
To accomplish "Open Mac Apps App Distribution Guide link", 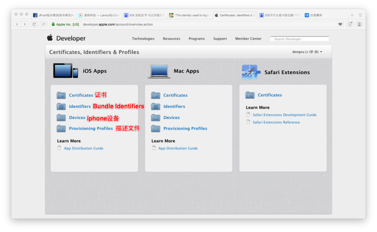I will (178, 148).
